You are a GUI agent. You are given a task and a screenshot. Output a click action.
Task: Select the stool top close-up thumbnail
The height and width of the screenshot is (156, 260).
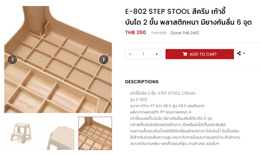(x=58, y=133)
